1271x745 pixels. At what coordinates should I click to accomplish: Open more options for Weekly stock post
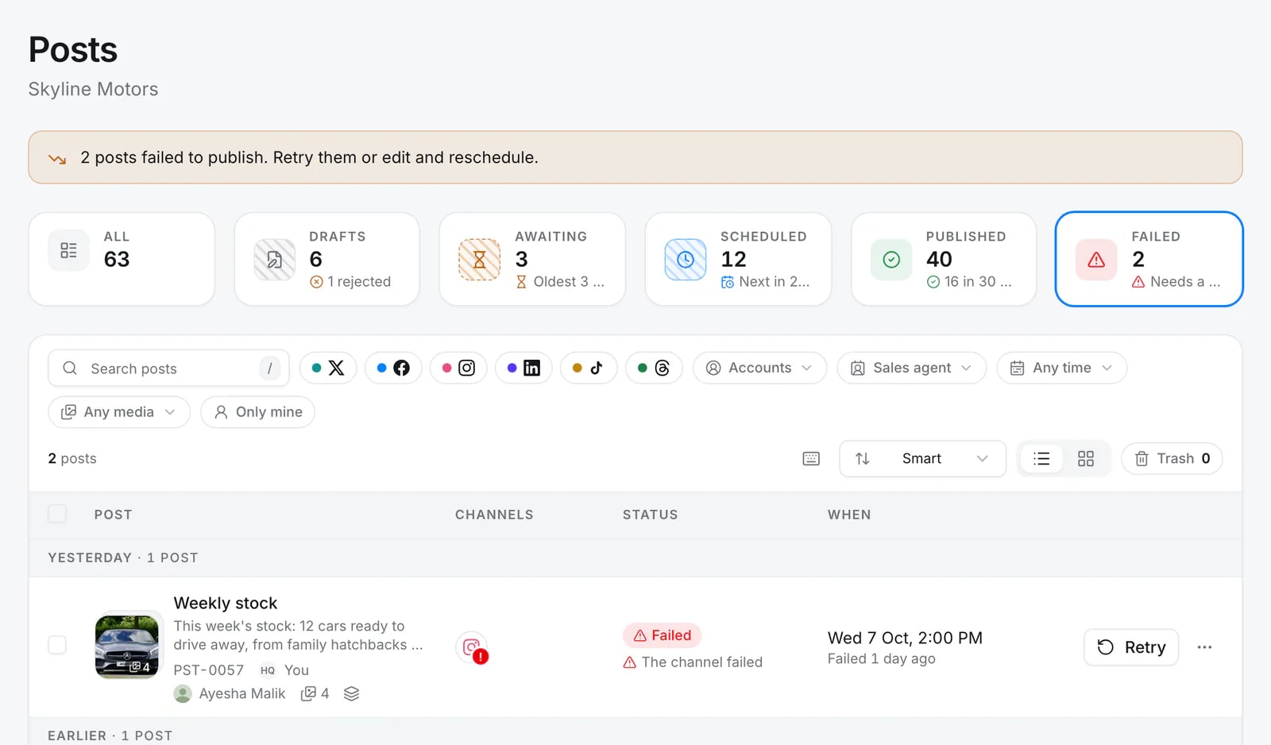pos(1204,647)
